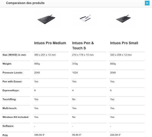
Task: Select the Pressure Levels row label
Action: coord(13,73)
